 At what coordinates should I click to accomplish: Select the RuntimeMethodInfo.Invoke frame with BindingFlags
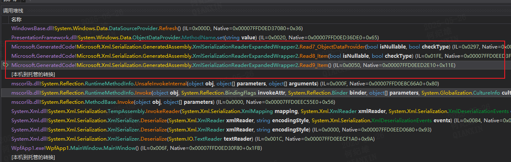[x=261, y=93]
